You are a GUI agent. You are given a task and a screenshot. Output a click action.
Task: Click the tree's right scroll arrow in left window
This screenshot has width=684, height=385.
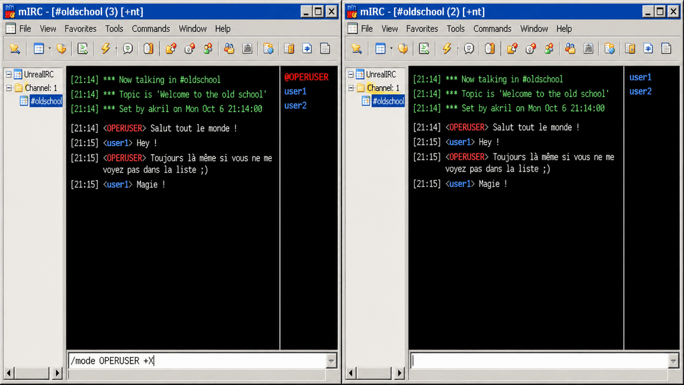point(57,373)
